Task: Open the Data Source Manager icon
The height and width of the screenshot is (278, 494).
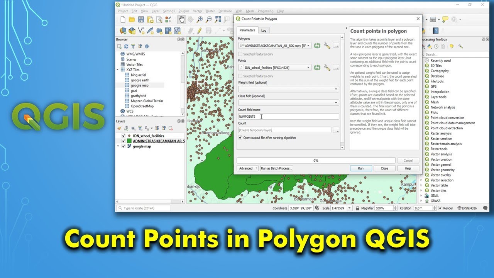Action: point(123,31)
